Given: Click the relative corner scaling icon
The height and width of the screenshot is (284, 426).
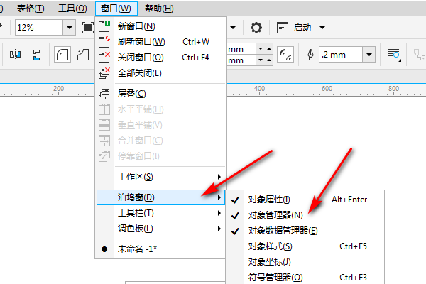Looking at the screenshot, I should [x=285, y=55].
